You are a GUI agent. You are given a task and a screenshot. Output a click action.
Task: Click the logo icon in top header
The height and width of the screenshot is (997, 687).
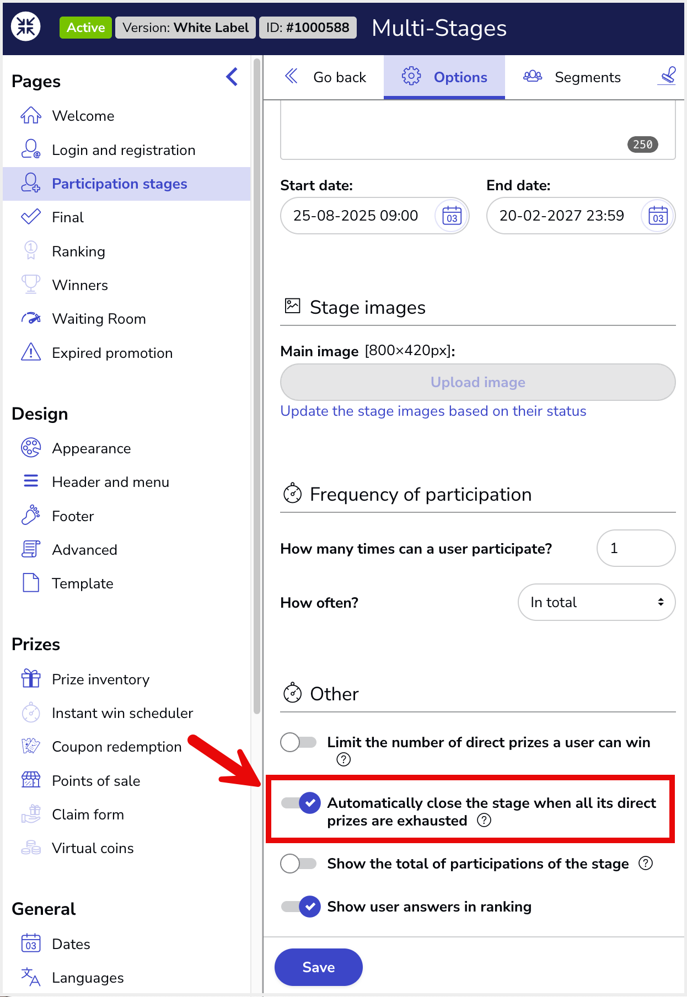tap(26, 26)
